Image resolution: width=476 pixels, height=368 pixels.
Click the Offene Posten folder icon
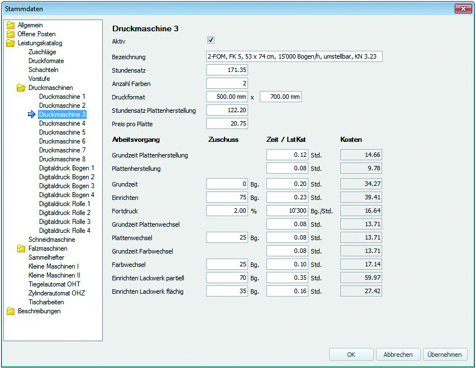point(11,34)
